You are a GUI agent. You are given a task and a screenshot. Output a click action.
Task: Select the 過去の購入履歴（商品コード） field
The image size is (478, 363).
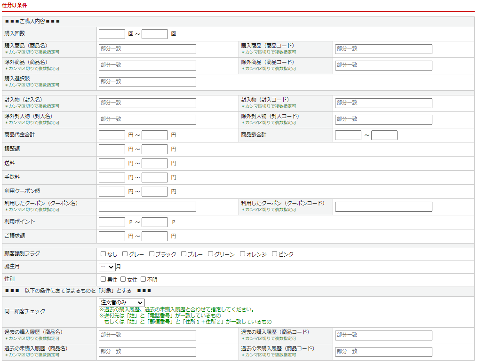383,335
